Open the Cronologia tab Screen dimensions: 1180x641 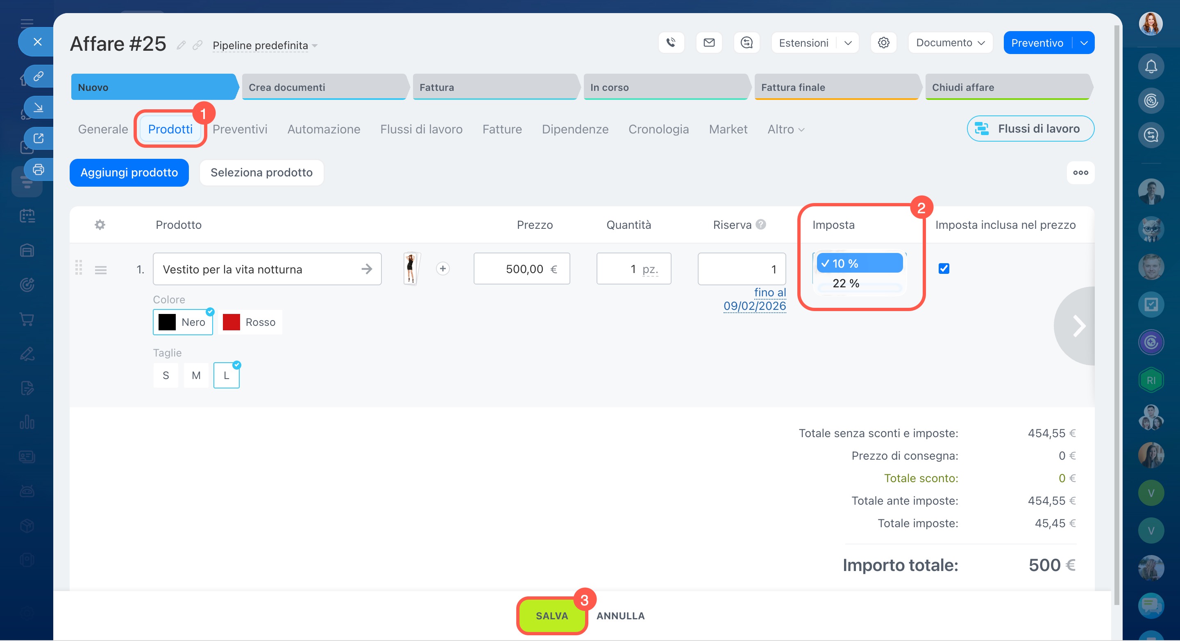[x=658, y=129]
